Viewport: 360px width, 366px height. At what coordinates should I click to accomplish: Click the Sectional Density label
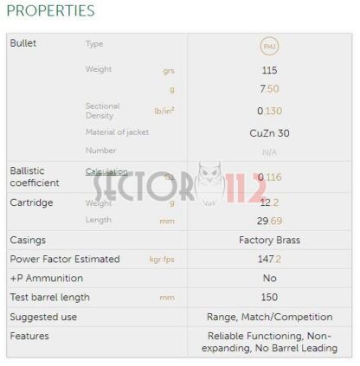pyautogui.click(x=102, y=111)
